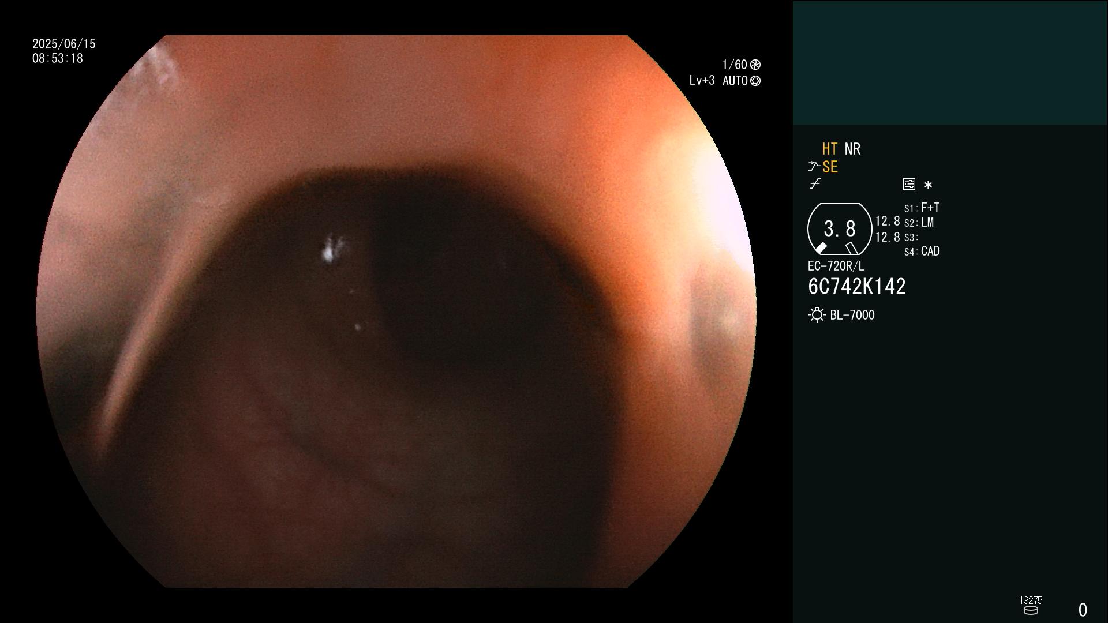Viewport: 1108px width, 623px height.
Task: Click the shutter speed icon after 1/60
Action: [755, 65]
